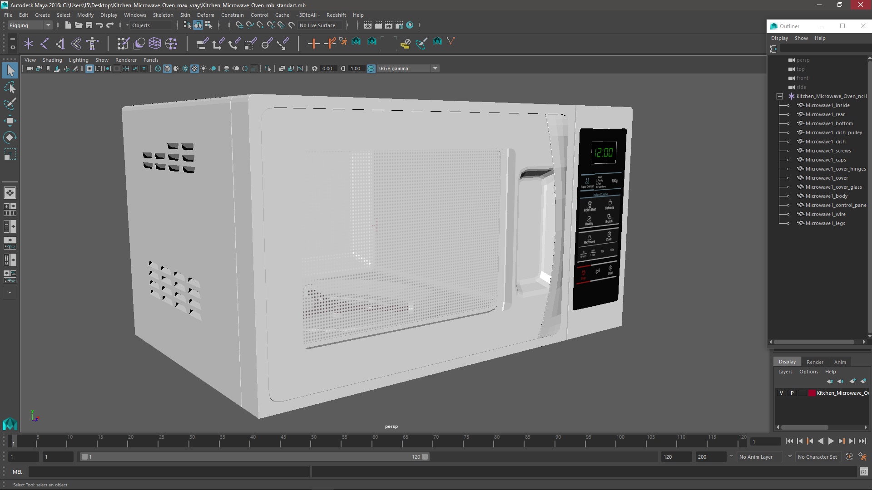Toggle layer visibility V box
The width and height of the screenshot is (872, 490).
781,393
